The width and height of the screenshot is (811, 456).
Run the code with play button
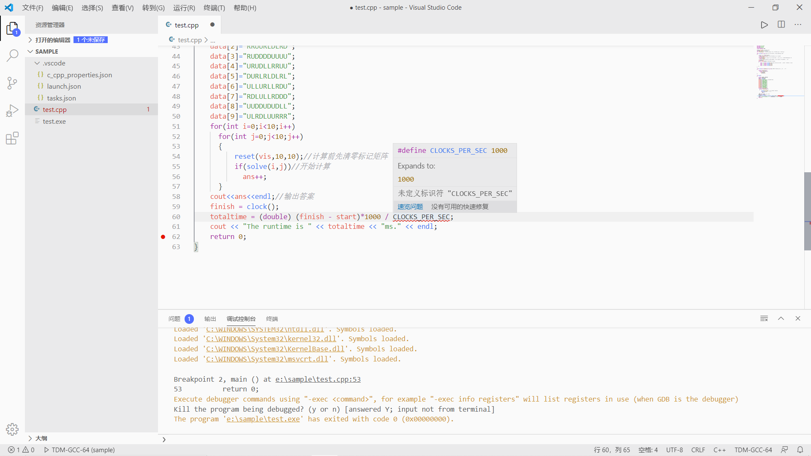point(764,25)
